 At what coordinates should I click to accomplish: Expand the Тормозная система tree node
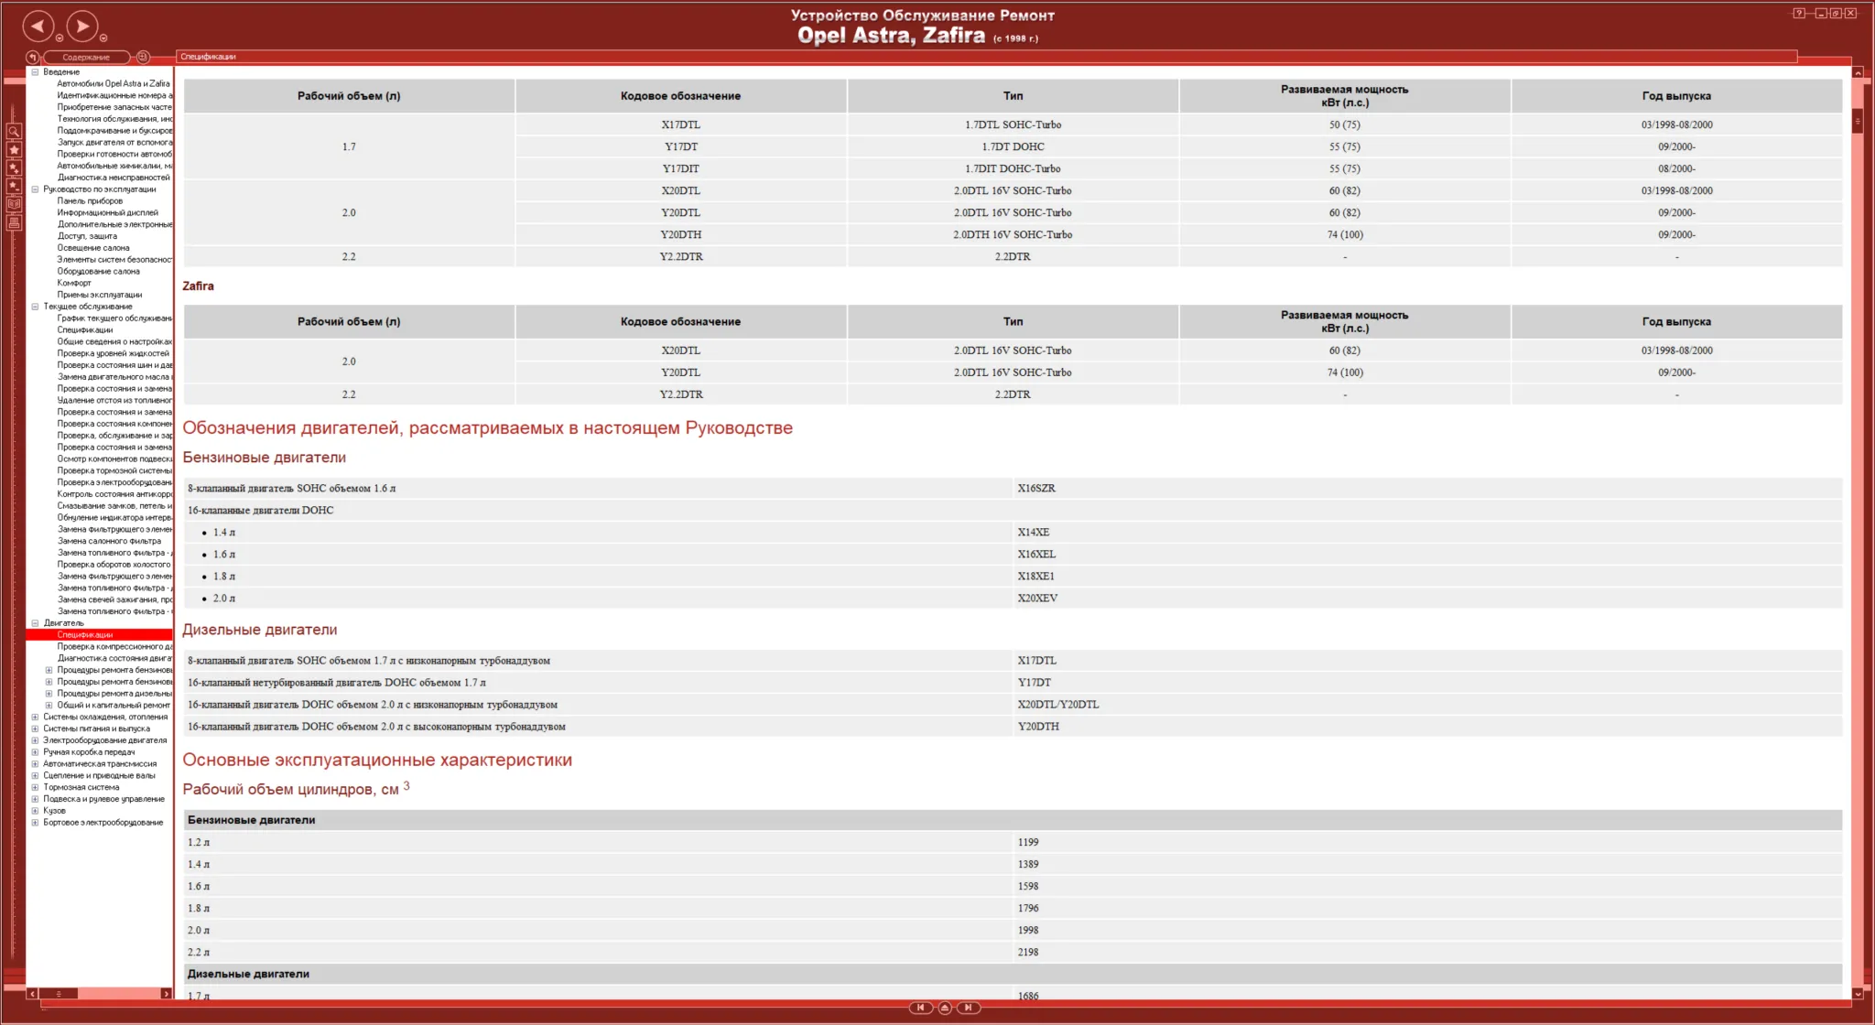(35, 787)
